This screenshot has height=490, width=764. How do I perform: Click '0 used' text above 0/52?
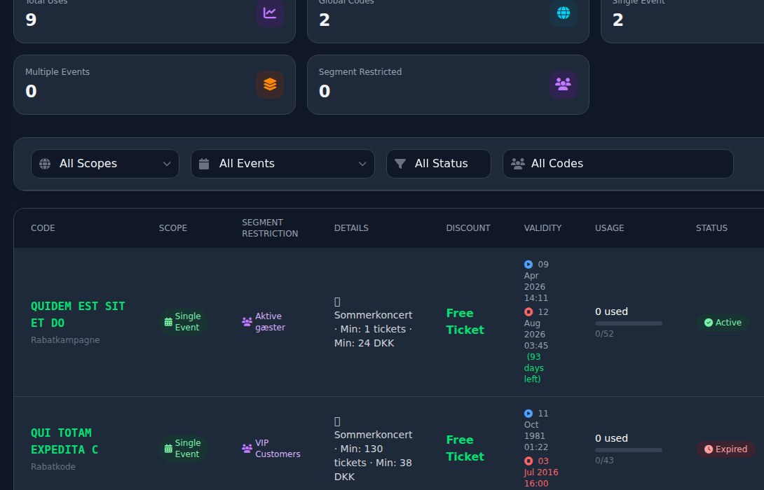pyautogui.click(x=611, y=312)
